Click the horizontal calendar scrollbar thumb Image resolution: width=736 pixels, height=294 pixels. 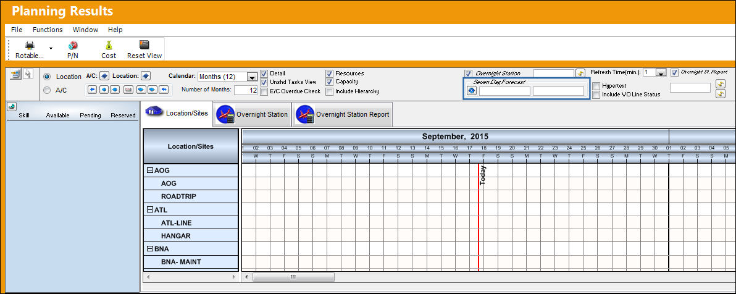[x=293, y=277]
